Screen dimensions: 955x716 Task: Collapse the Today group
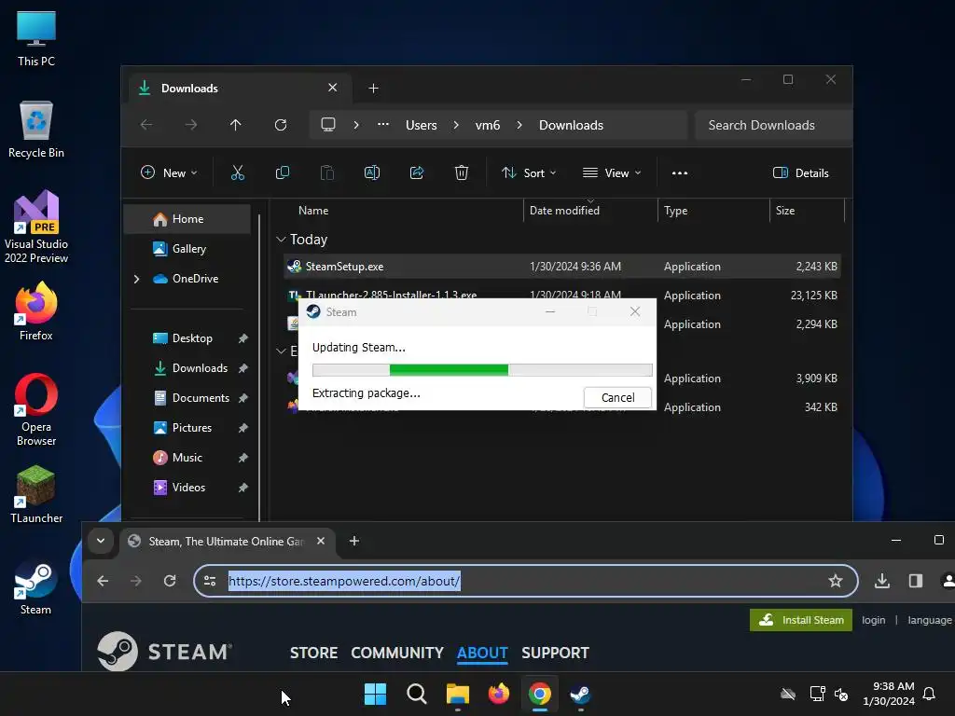click(x=281, y=240)
